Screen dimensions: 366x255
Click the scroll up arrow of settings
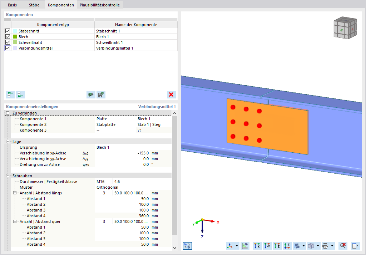pos(174,113)
